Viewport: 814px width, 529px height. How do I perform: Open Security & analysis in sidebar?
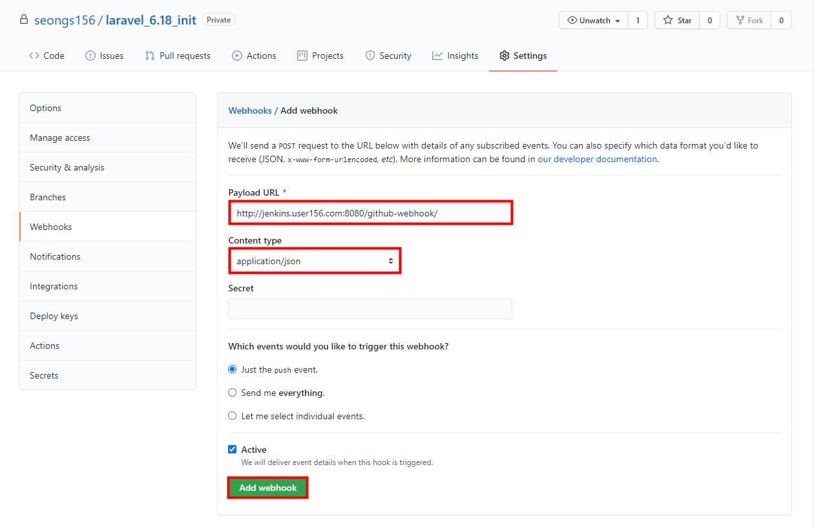(108, 167)
